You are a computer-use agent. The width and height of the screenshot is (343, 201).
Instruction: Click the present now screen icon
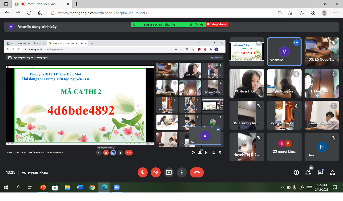pos(169,172)
